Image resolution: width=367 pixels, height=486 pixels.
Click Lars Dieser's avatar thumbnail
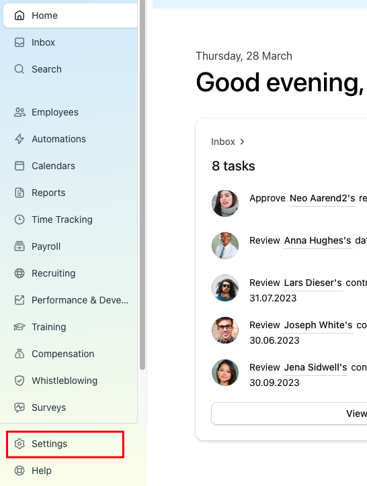[x=225, y=287]
